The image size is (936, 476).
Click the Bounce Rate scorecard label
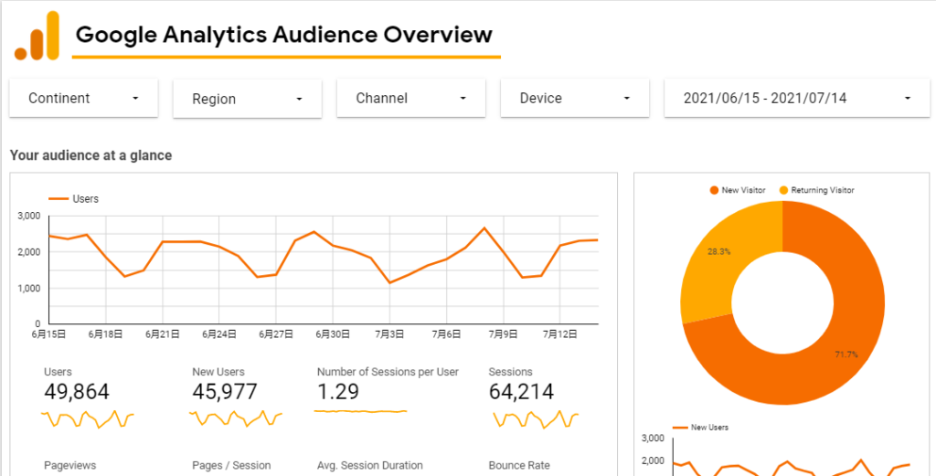[x=519, y=466]
